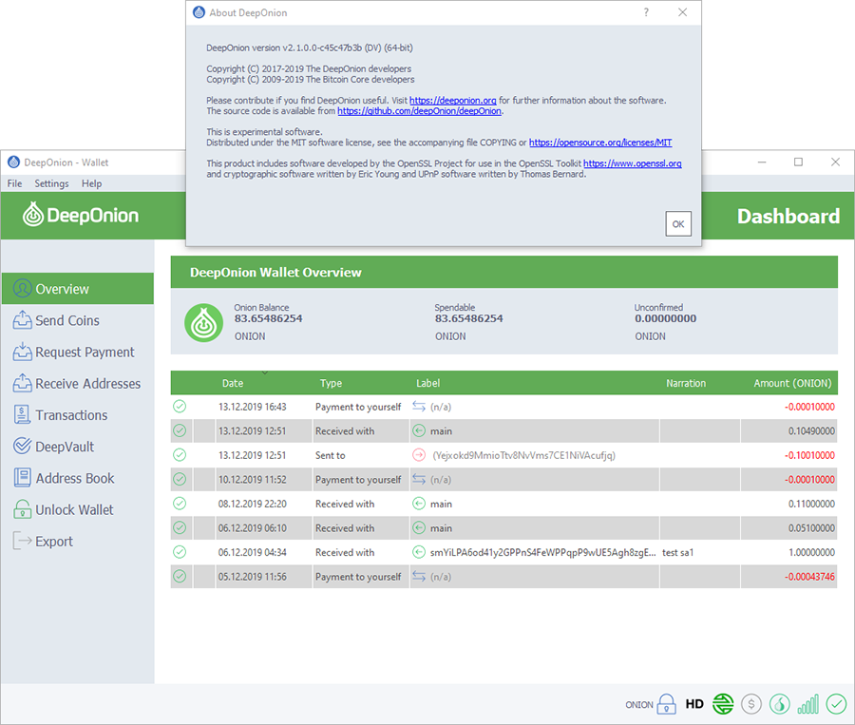Click received arrow icon beside smYiLPA6od address
This screenshot has width=855, height=725.
(x=419, y=552)
